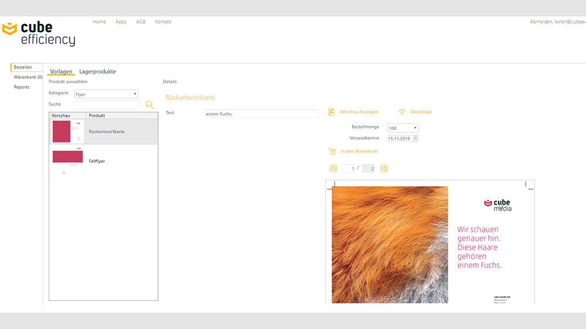This screenshot has width=586, height=329.
Task: Click the orange 'Rückantwortkarte' details heading
Action: tap(190, 97)
